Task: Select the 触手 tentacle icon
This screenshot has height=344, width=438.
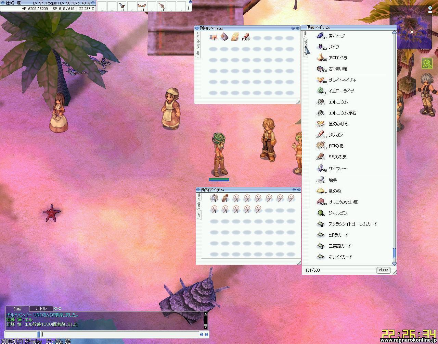Action: pyautogui.click(x=321, y=180)
